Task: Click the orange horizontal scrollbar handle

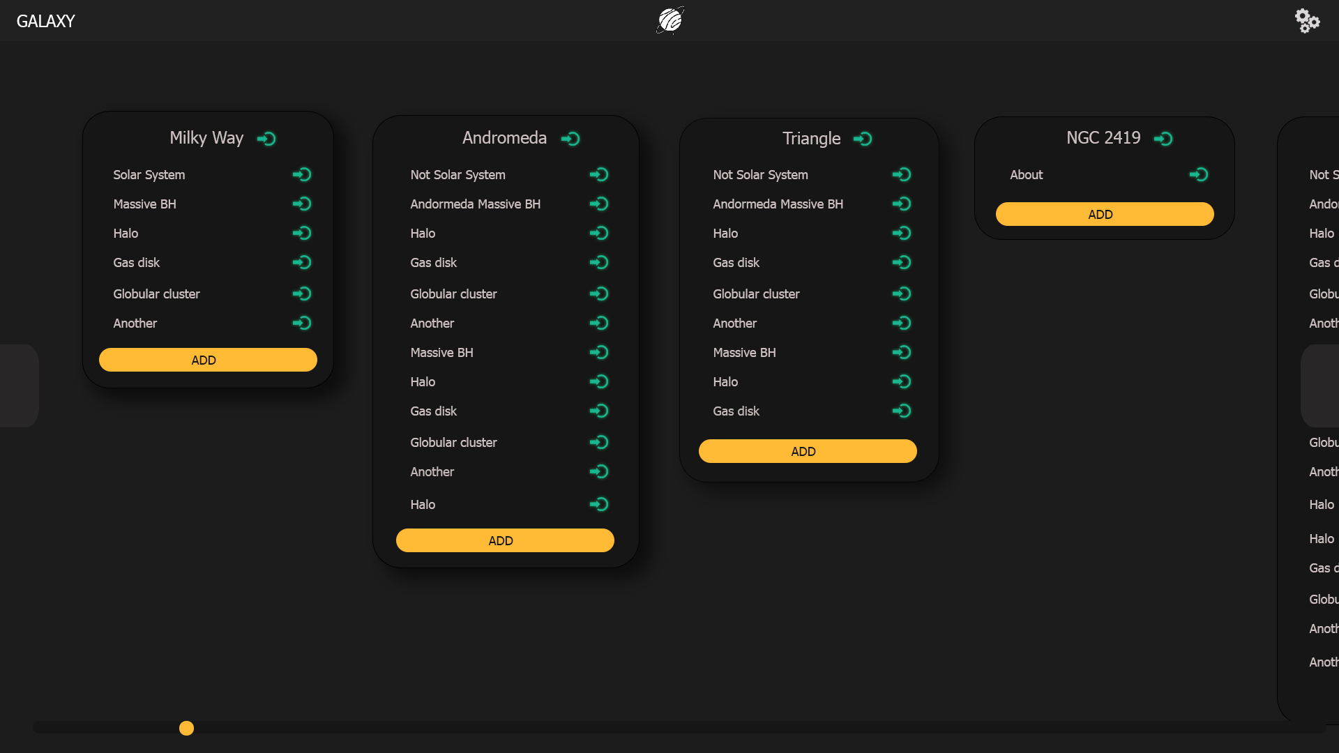Action: click(x=186, y=728)
